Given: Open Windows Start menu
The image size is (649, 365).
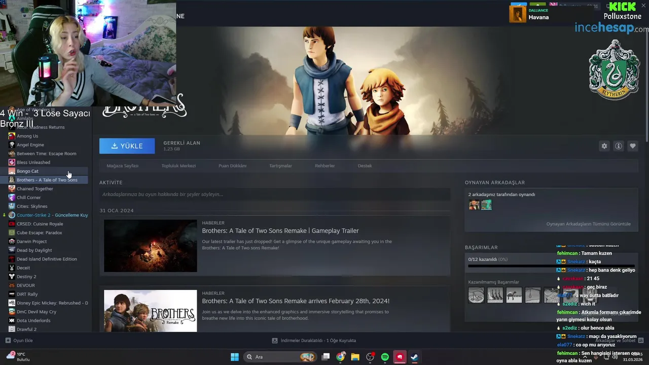Looking at the screenshot, I should (x=235, y=357).
